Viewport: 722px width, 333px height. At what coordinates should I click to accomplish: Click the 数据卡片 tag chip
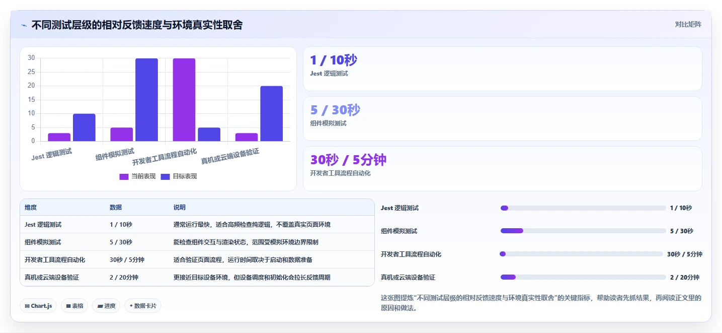click(143, 306)
